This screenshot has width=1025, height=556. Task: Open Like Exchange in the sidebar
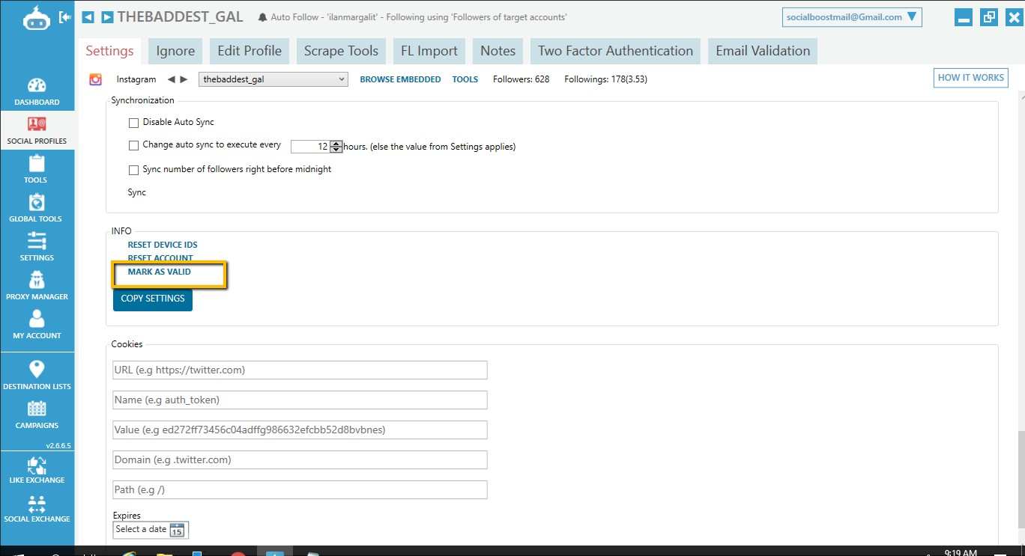tap(37, 469)
